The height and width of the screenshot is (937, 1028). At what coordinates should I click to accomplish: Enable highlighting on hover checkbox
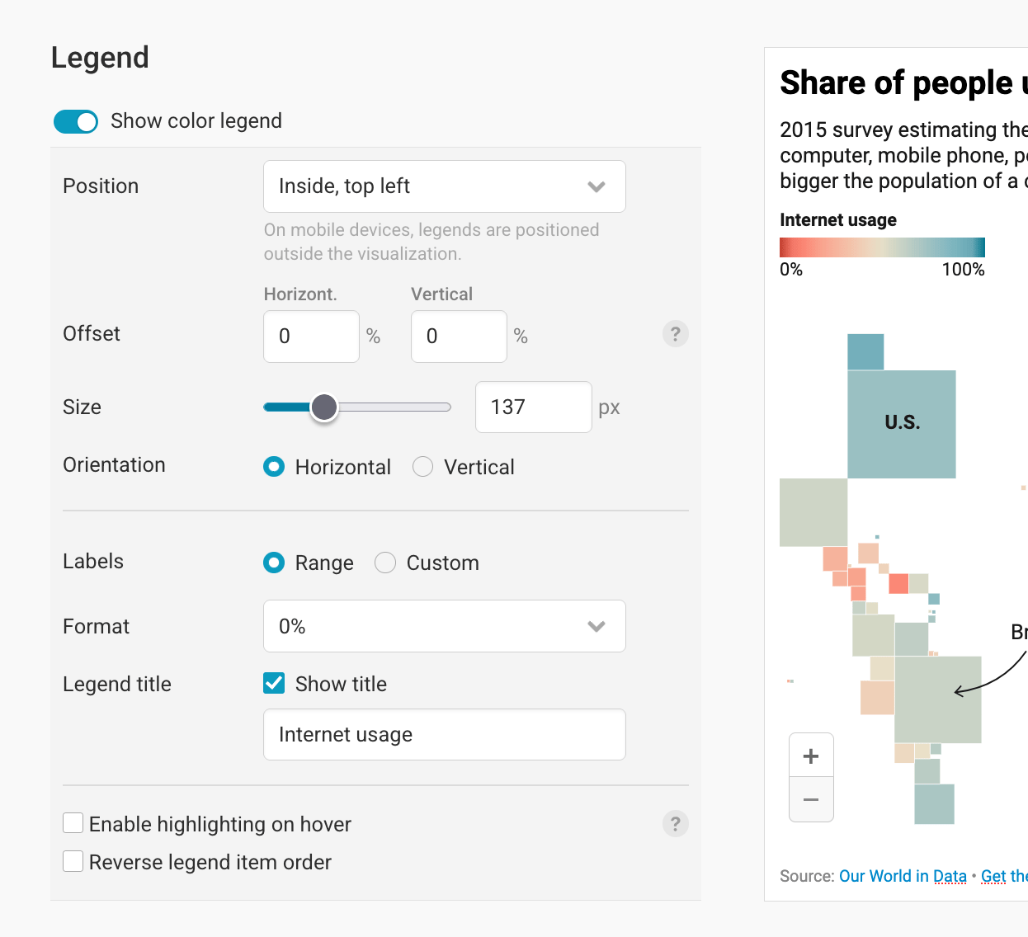[73, 823]
